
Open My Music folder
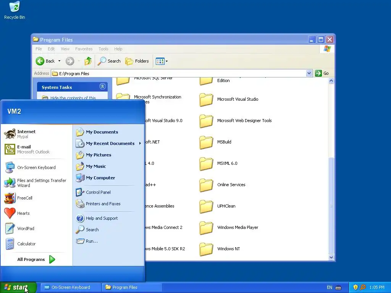click(x=108, y=166)
